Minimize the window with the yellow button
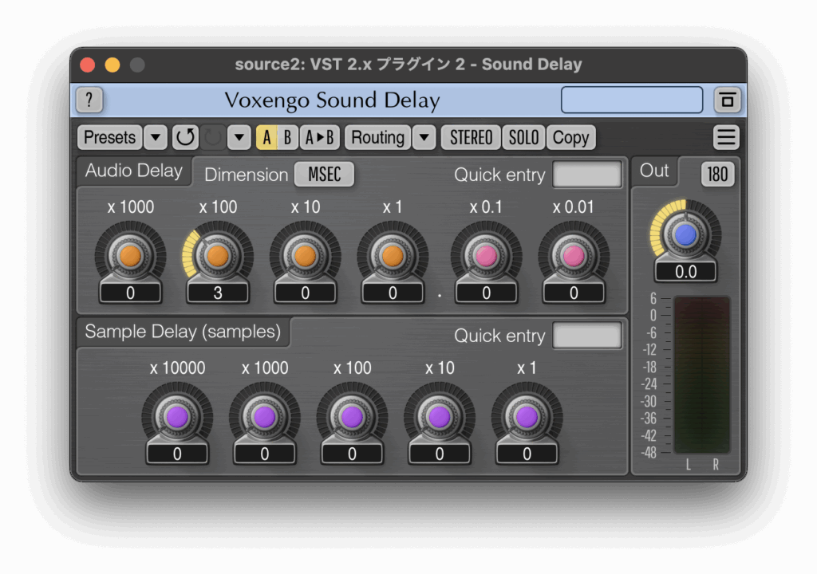The width and height of the screenshot is (817, 574). coord(112,65)
